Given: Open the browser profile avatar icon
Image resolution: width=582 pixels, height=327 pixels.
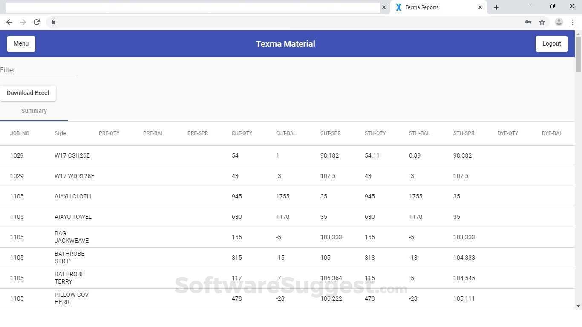Looking at the screenshot, I should tap(559, 22).
